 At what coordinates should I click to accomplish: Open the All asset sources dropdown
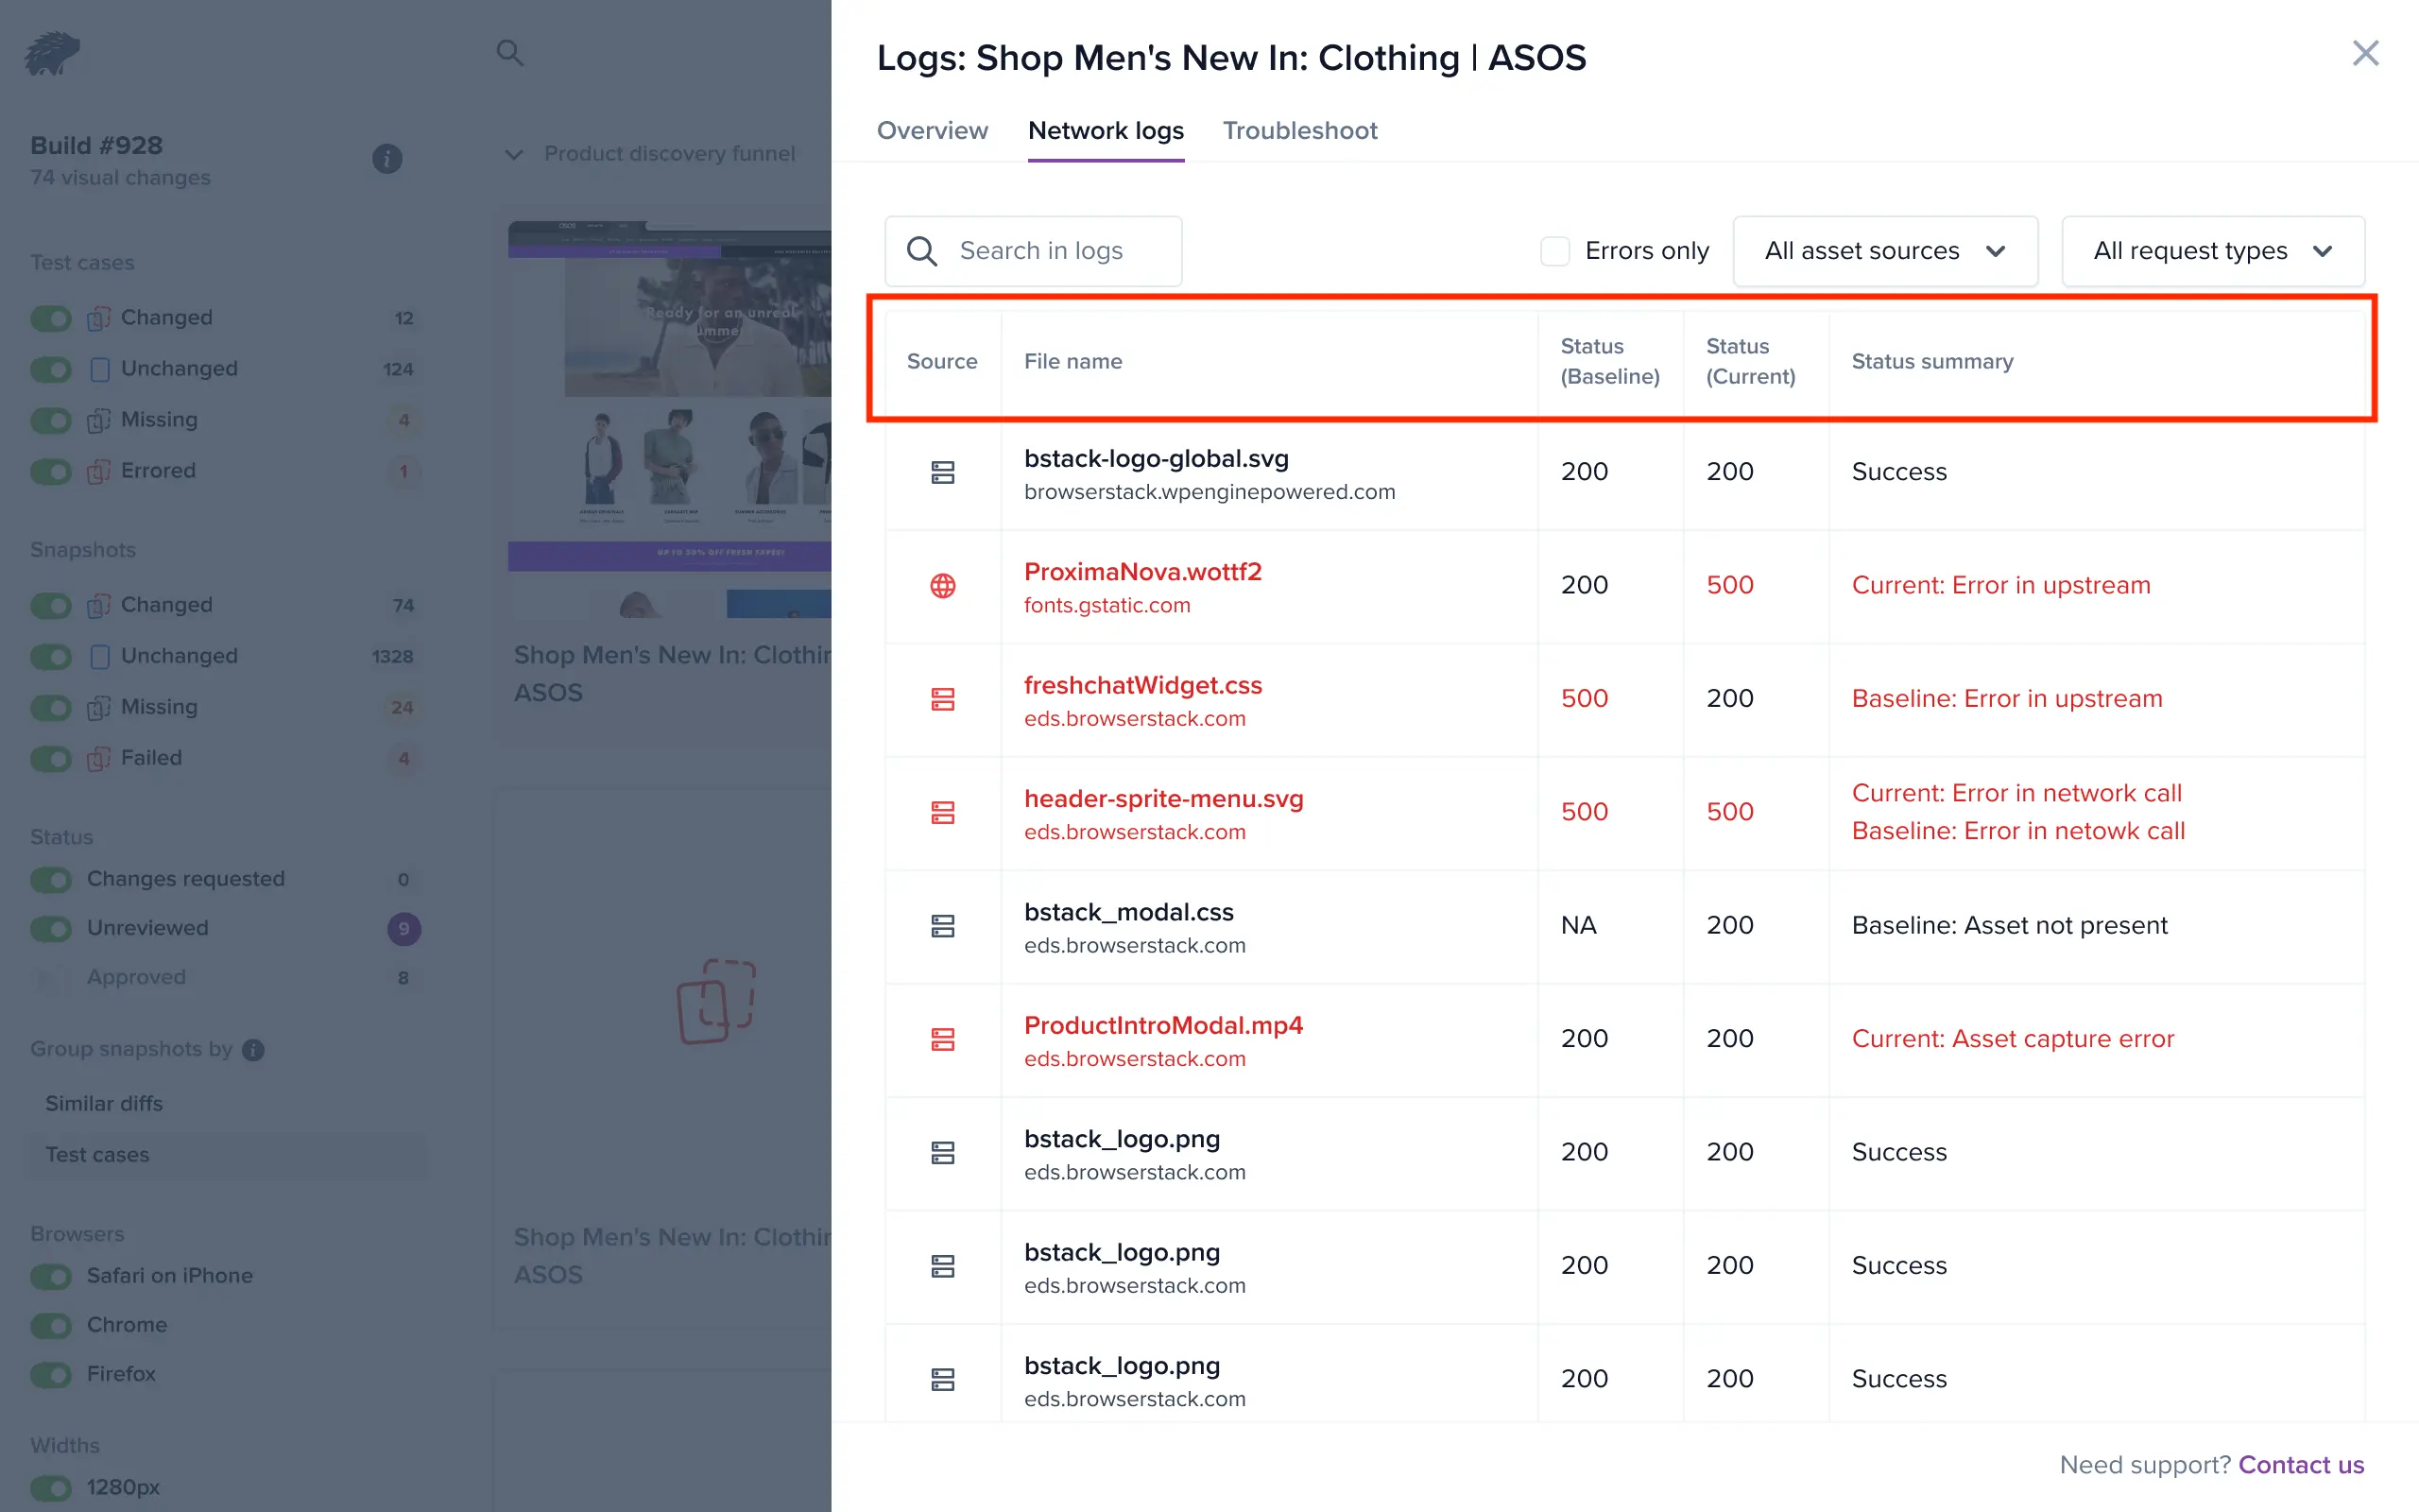[1884, 251]
